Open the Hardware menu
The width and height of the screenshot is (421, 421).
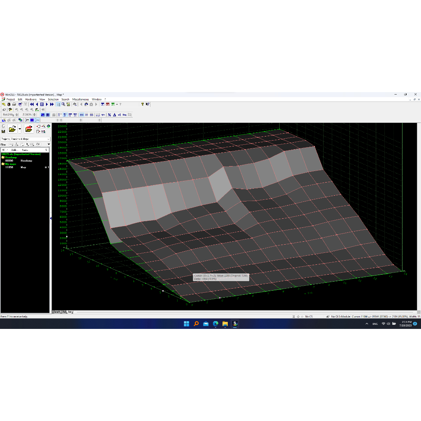pyautogui.click(x=31, y=99)
